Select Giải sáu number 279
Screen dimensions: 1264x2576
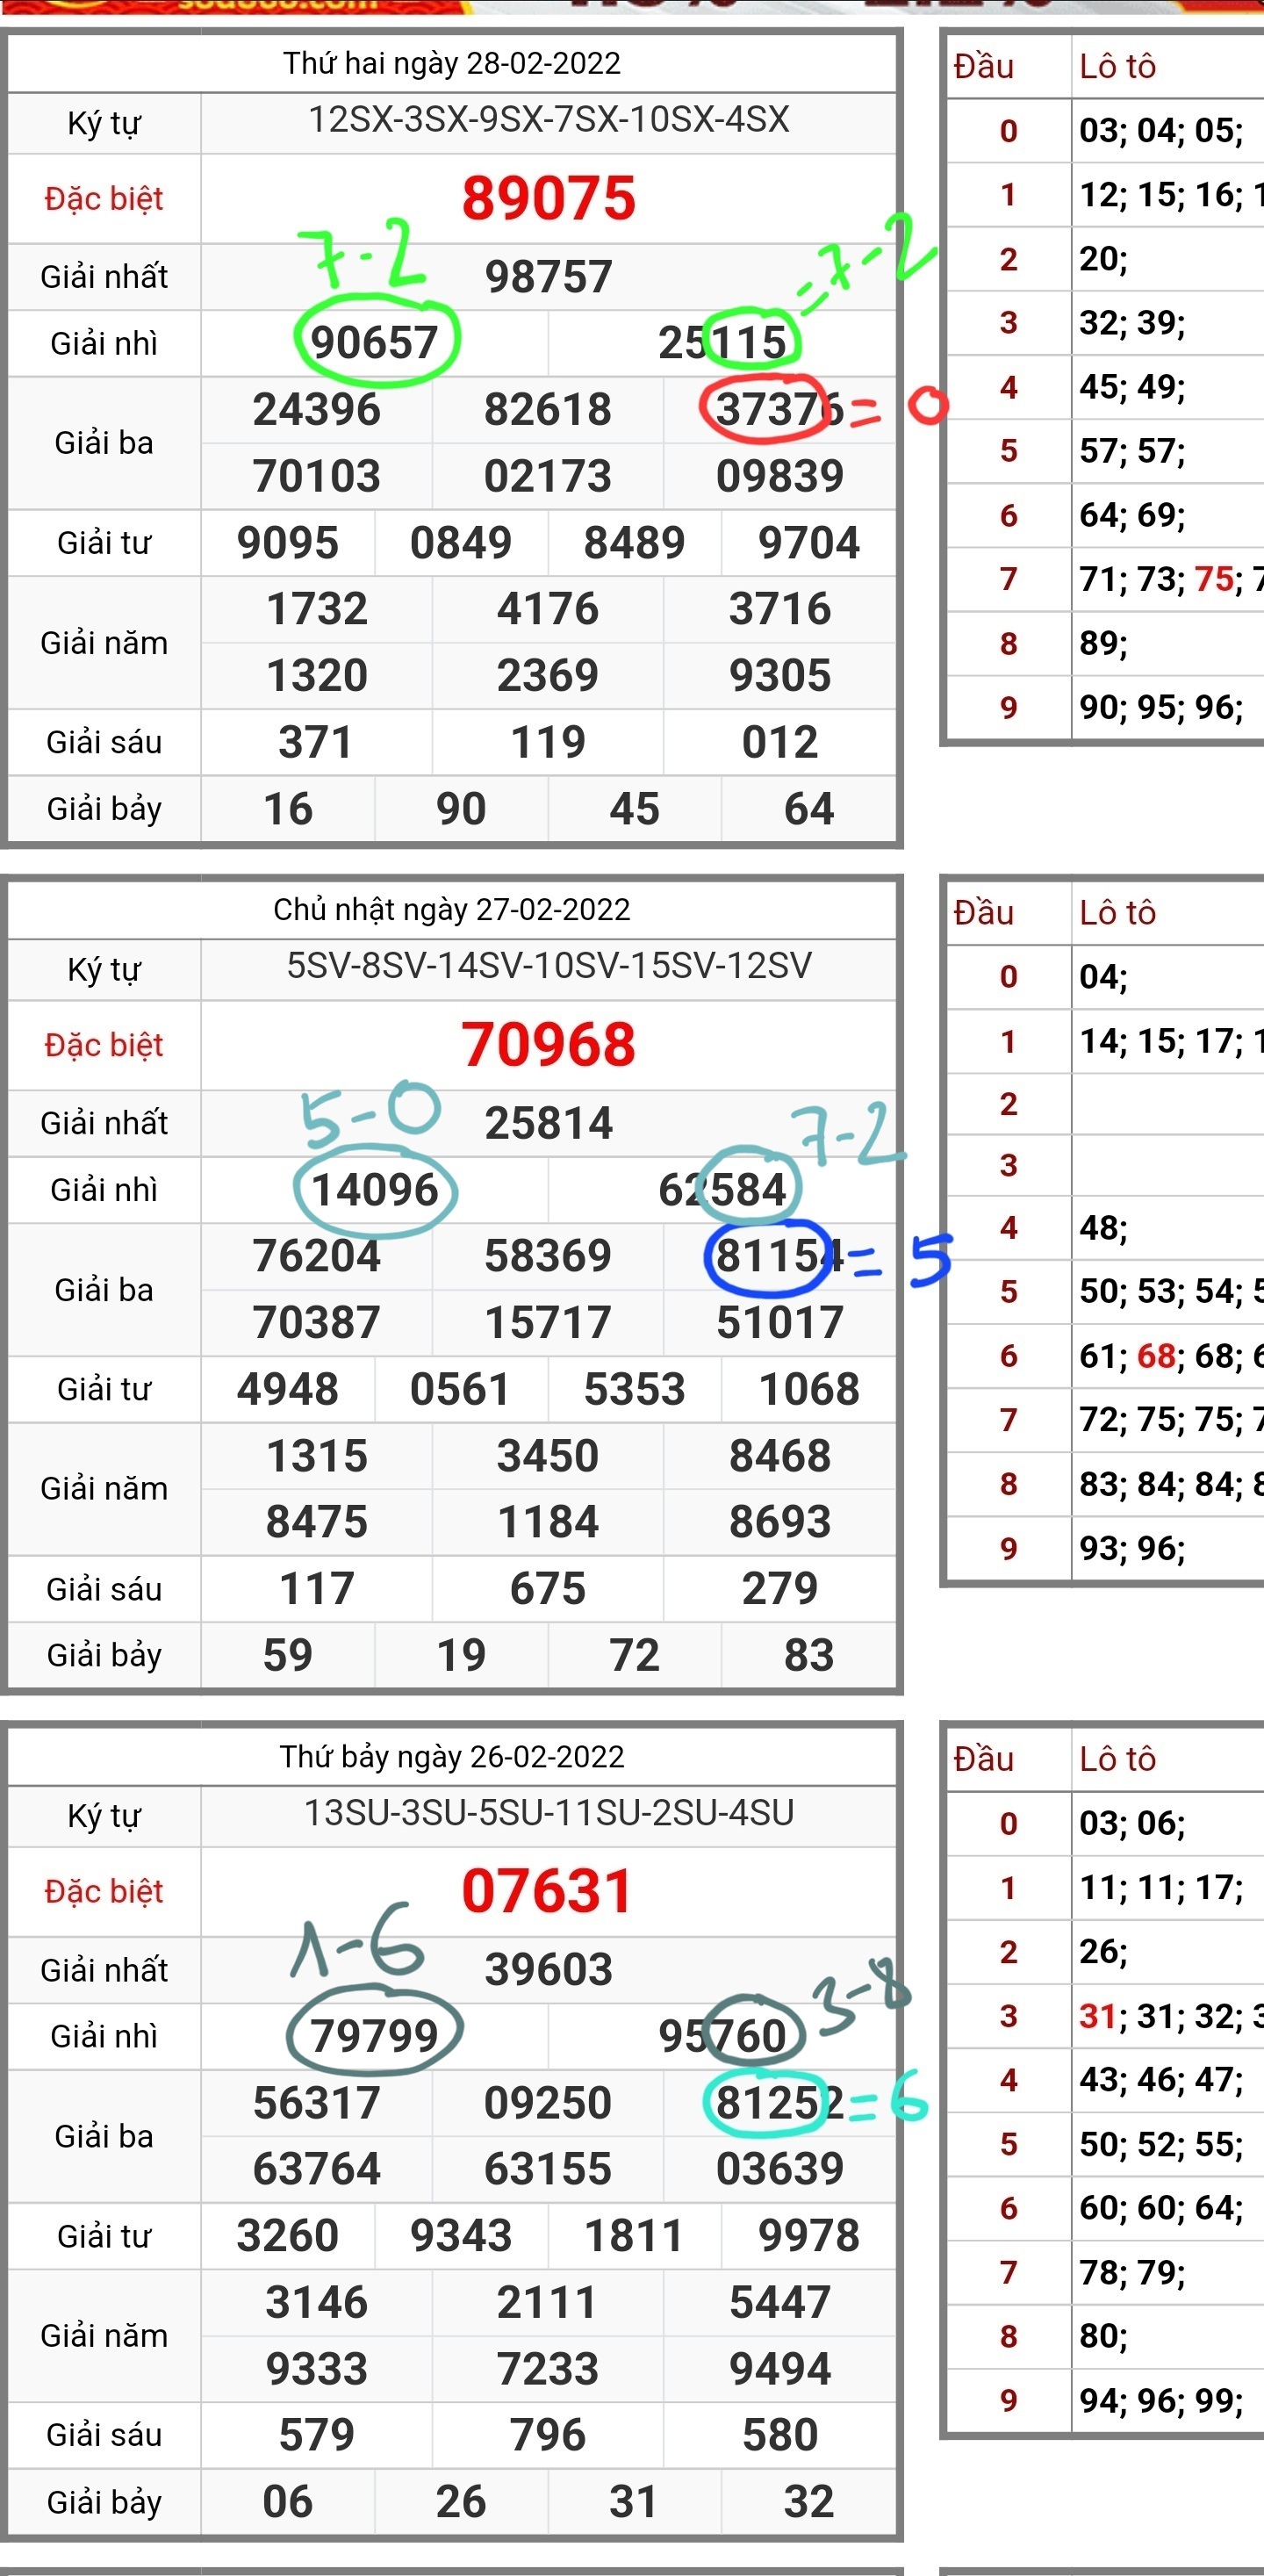(780, 1589)
